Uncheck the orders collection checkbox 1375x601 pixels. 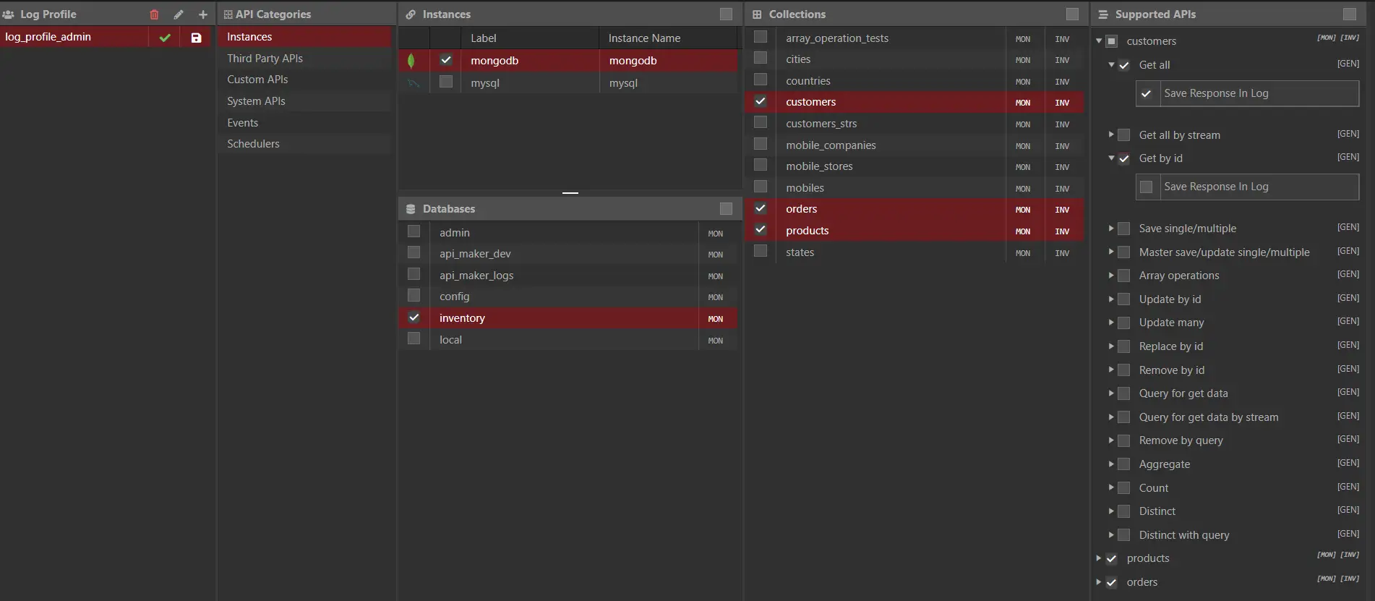(x=761, y=208)
